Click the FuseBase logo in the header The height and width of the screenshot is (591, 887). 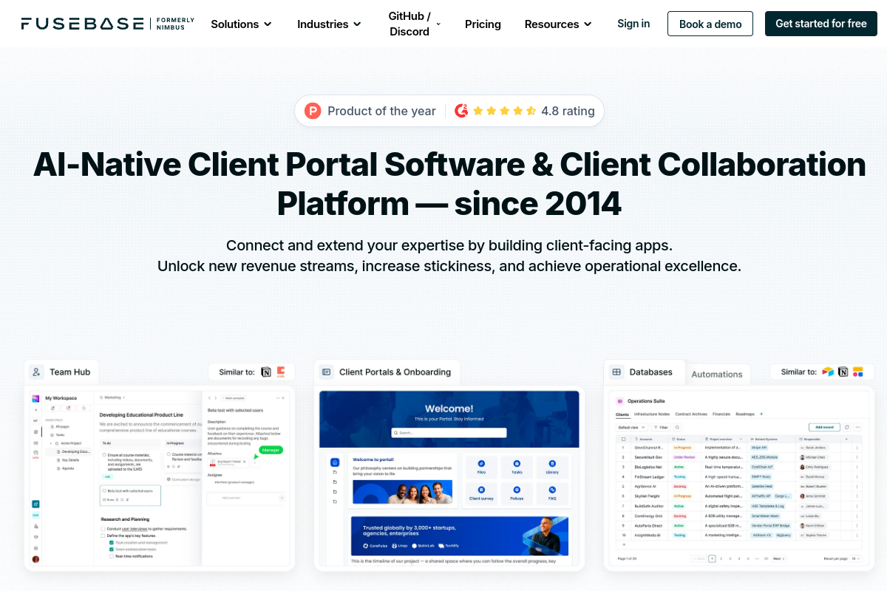(108, 24)
